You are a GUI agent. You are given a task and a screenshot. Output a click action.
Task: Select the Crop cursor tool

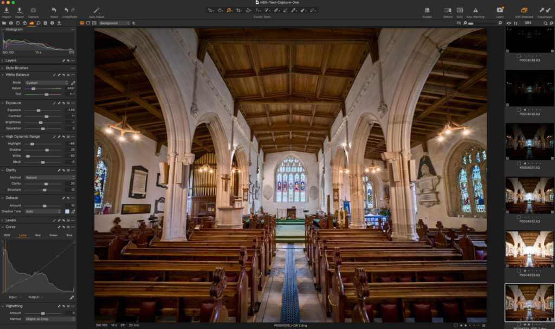239,10
